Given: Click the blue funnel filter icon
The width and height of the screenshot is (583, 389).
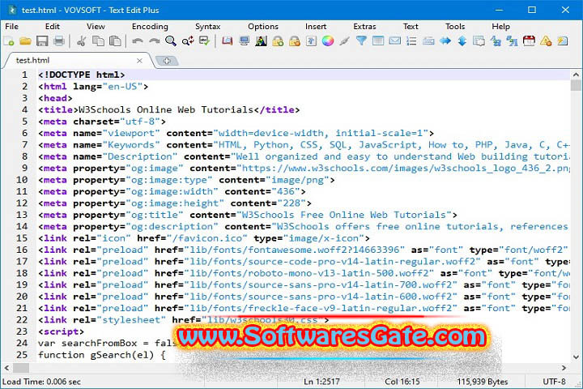Looking at the screenshot, I should coord(361,41).
